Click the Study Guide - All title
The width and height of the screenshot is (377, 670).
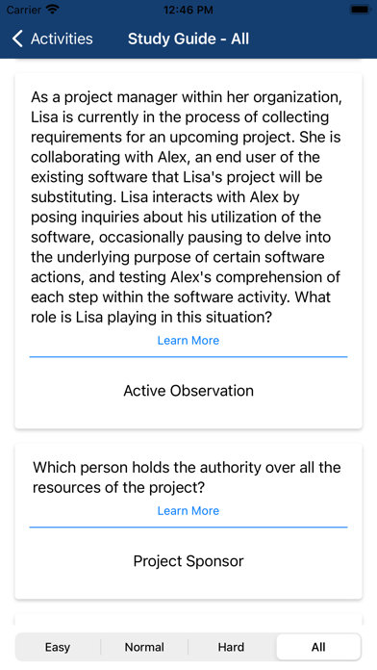(188, 39)
